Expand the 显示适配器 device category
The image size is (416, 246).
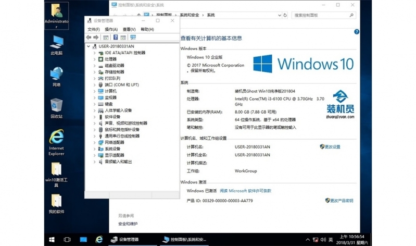(x=94, y=155)
